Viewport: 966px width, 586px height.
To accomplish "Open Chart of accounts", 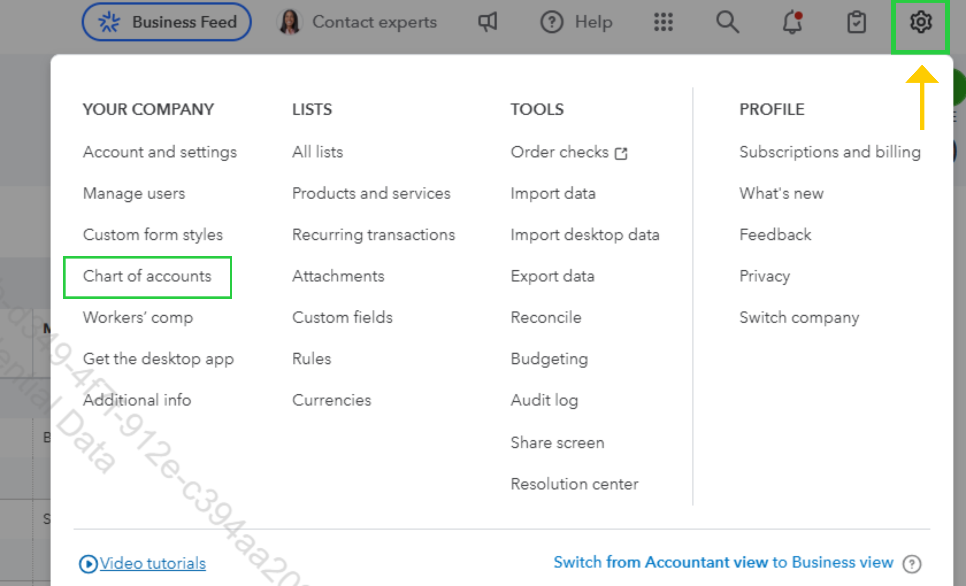I will [147, 276].
